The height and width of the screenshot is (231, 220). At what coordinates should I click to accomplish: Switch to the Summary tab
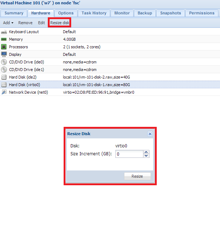(x=14, y=13)
